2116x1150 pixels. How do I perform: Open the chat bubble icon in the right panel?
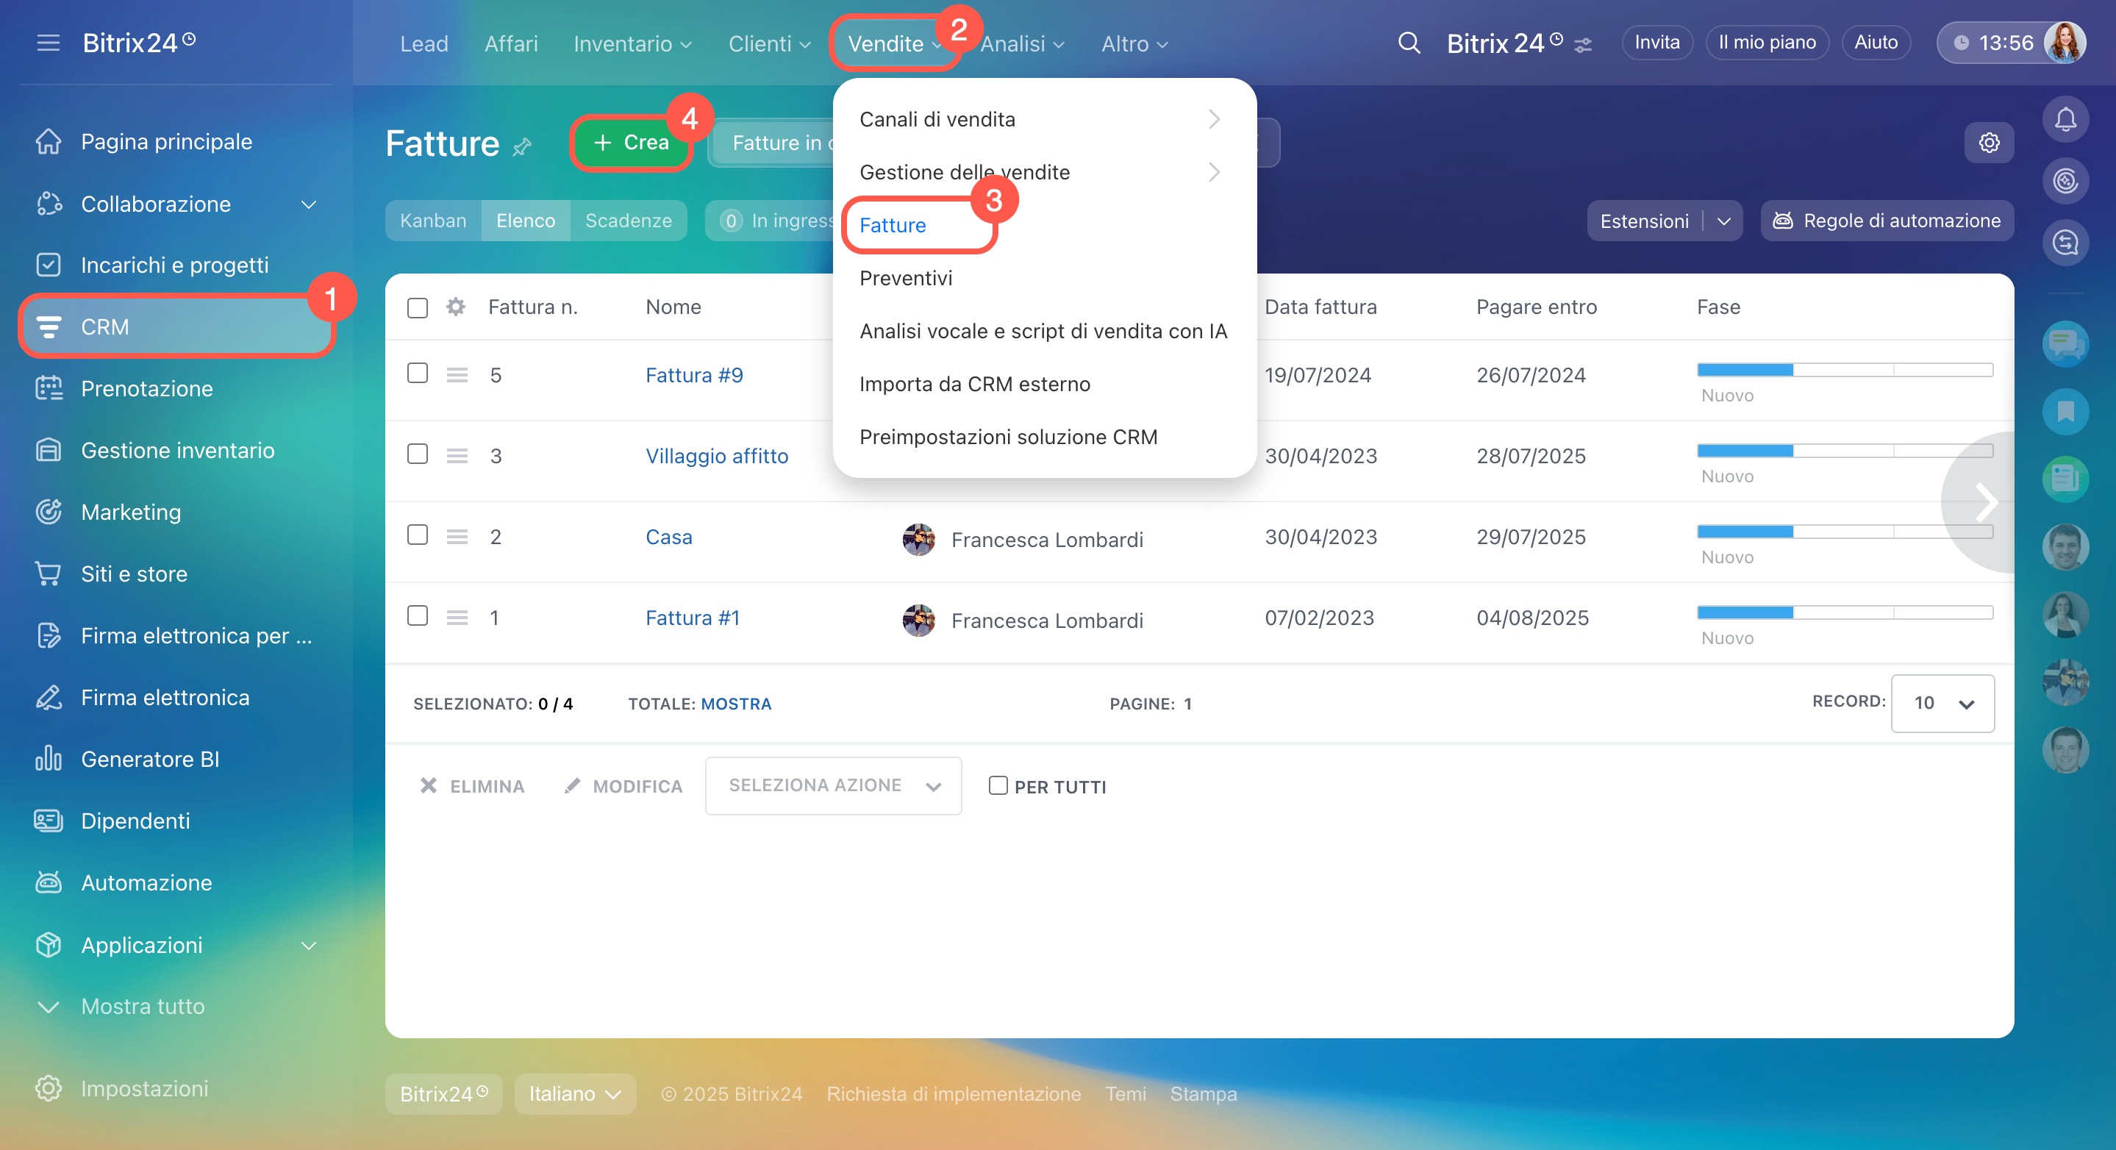point(2065,343)
